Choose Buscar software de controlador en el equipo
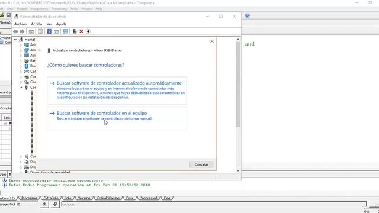 pos(117,118)
